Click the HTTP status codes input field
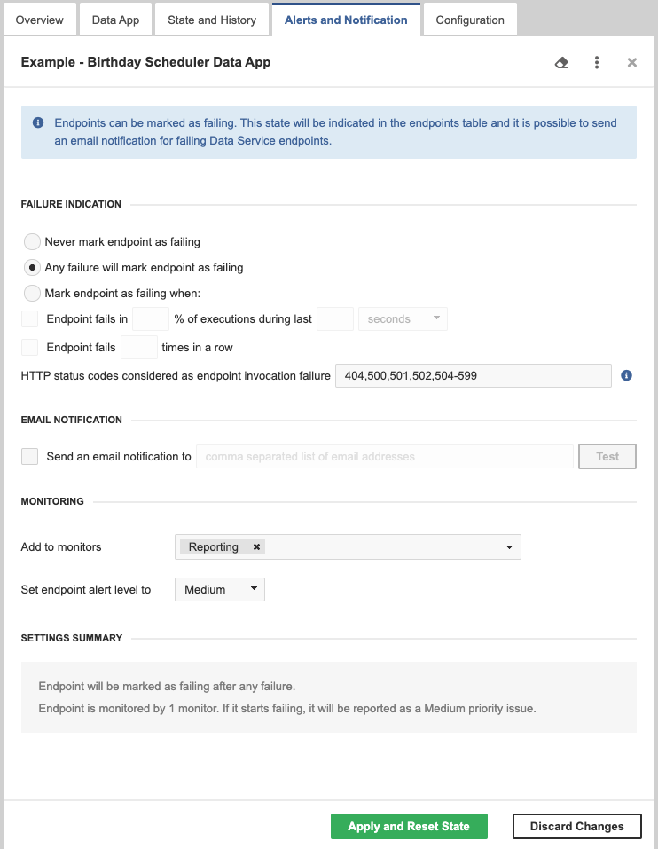Viewport: 658px width, 849px height. [x=473, y=375]
